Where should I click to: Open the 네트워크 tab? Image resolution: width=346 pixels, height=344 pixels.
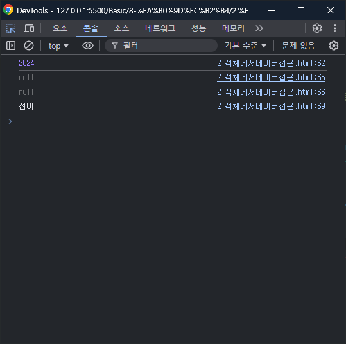point(160,28)
